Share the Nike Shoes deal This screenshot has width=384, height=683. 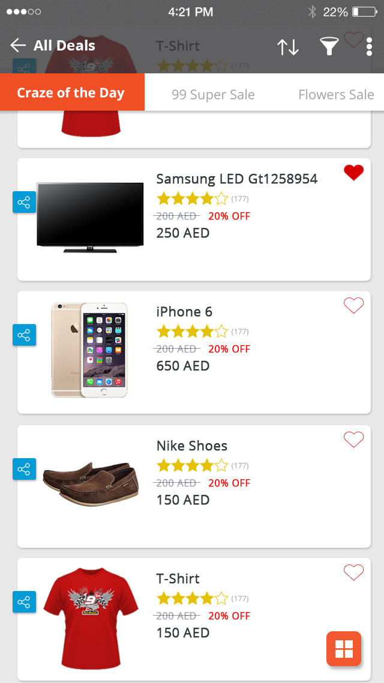tap(24, 469)
